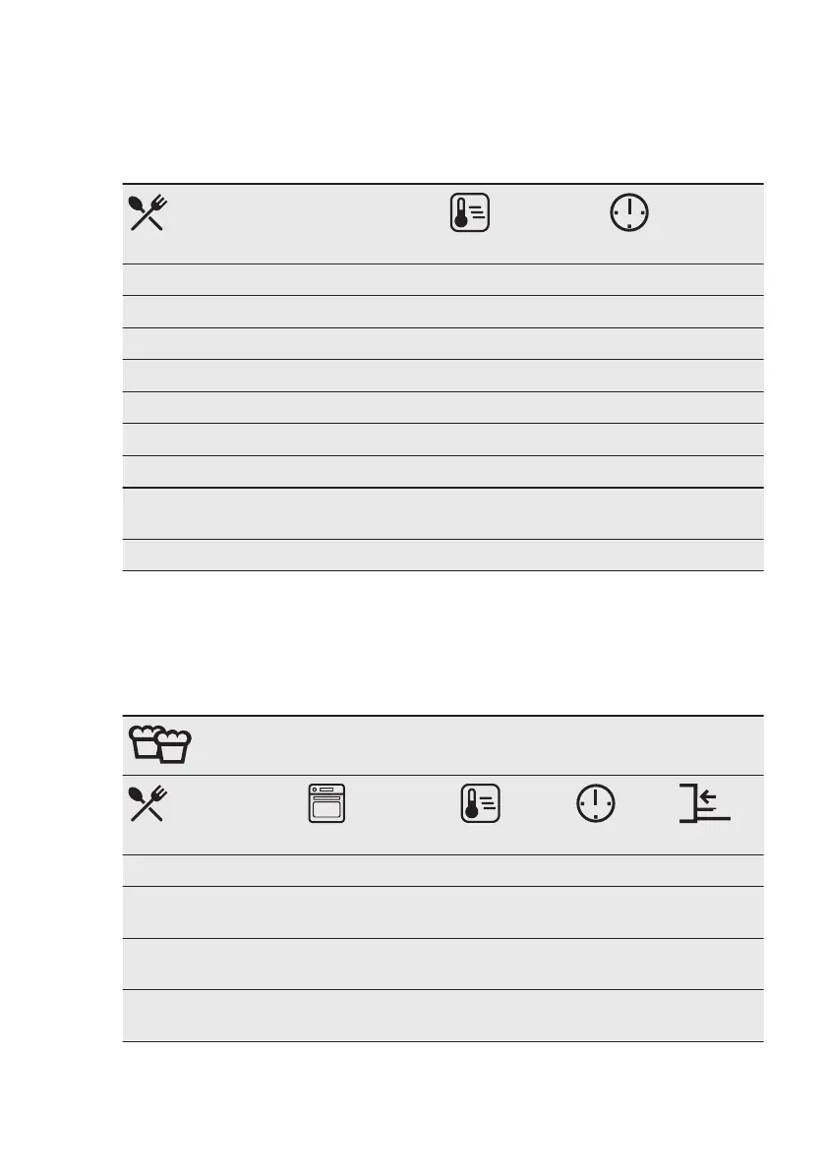The width and height of the screenshot is (825, 1171).
Task: Click the second blank row of upper table
Action: pos(442,312)
